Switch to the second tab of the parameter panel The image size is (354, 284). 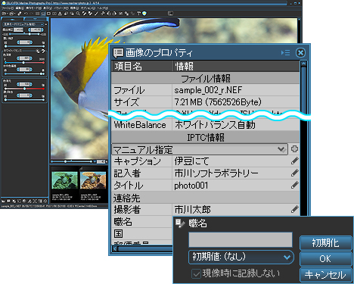point(36,19)
